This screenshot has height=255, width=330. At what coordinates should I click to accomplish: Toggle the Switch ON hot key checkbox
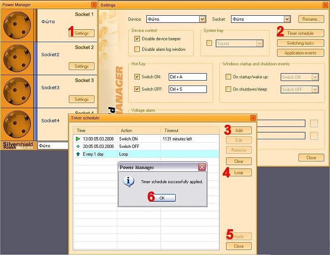point(137,77)
